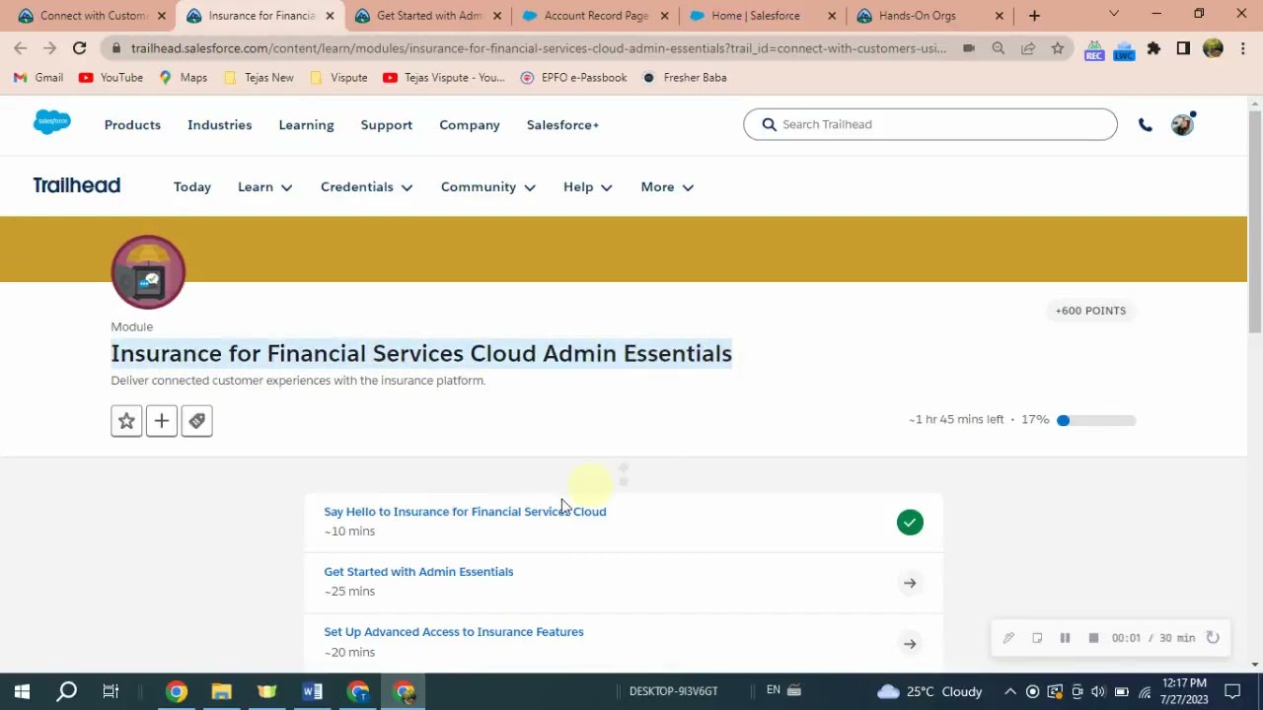1263x710 pixels.
Task: Open the Company menu
Action: [470, 125]
